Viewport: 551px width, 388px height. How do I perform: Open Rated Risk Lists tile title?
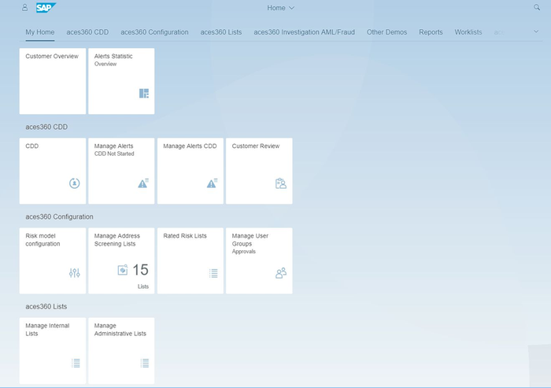(185, 236)
